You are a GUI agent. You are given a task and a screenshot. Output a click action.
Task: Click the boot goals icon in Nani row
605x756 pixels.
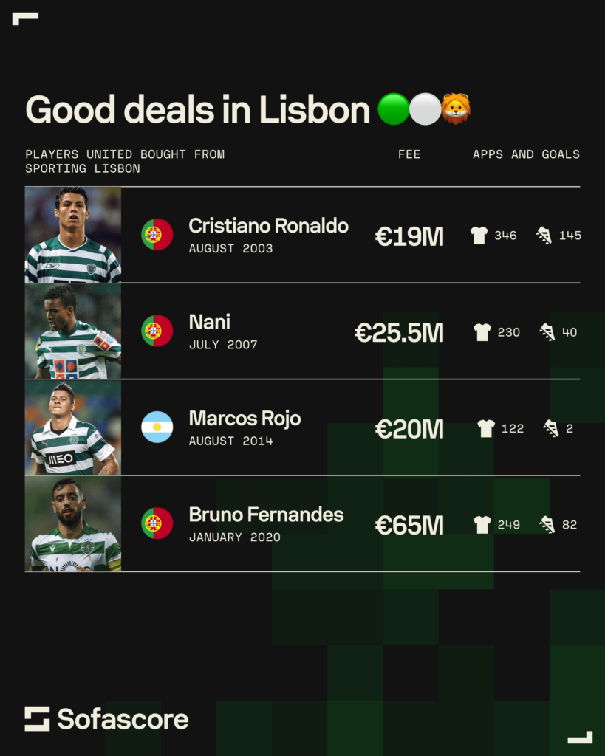(547, 331)
